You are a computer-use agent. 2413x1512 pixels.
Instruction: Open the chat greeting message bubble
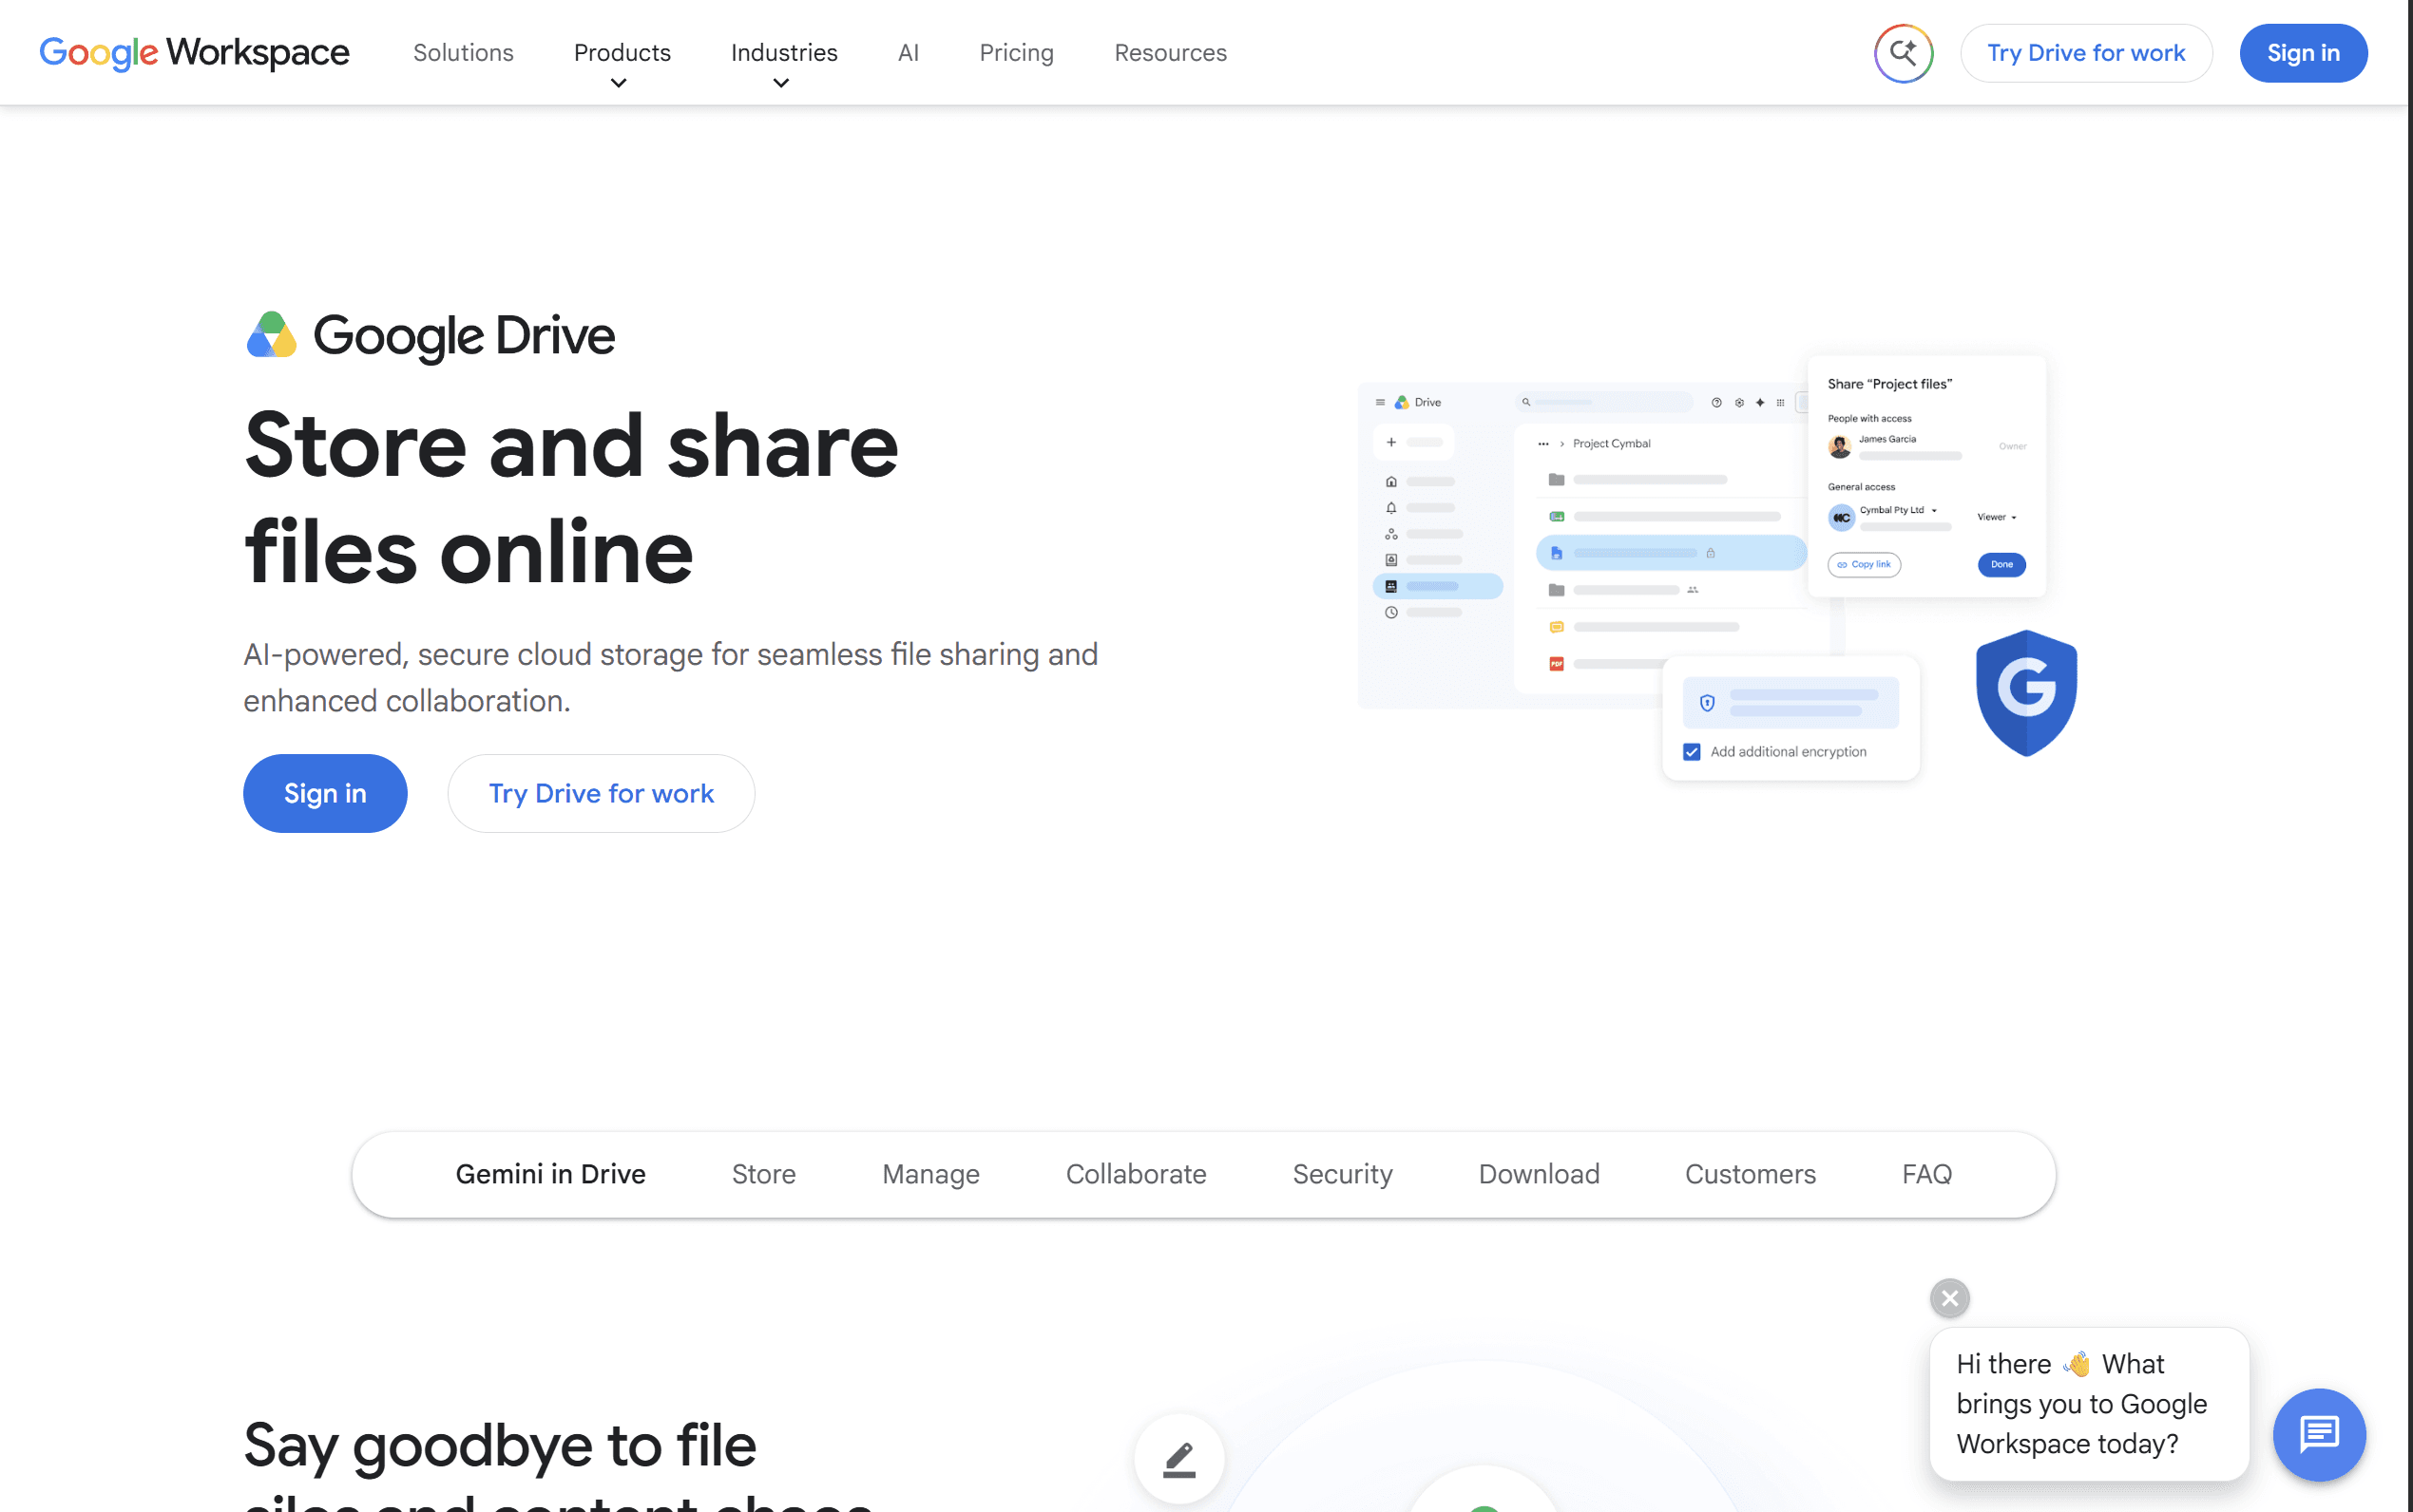(x=2089, y=1404)
